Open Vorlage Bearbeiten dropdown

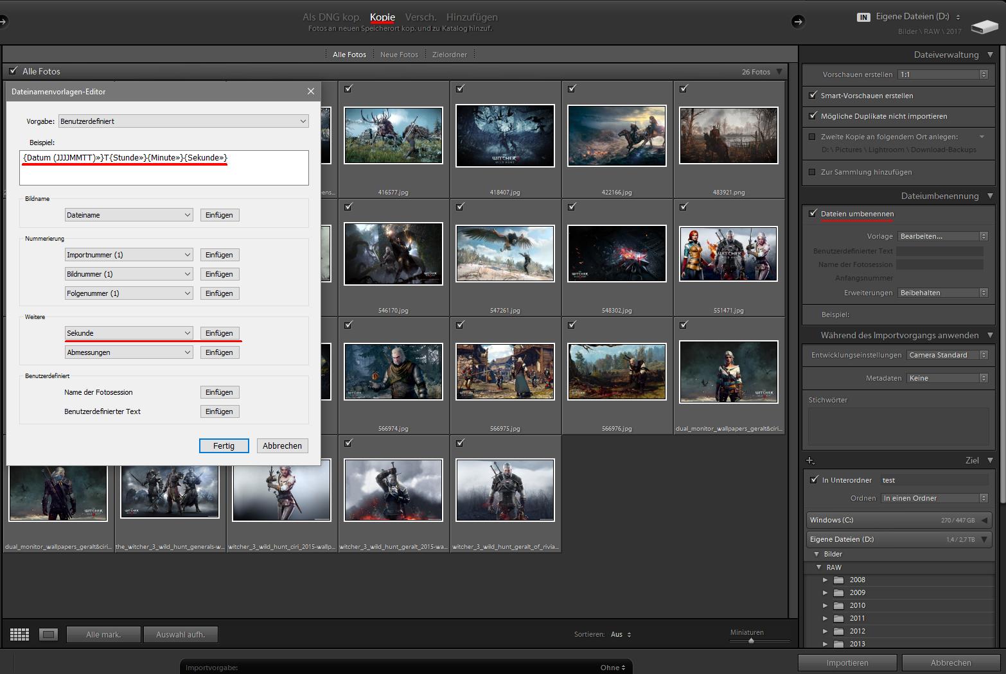coord(942,236)
